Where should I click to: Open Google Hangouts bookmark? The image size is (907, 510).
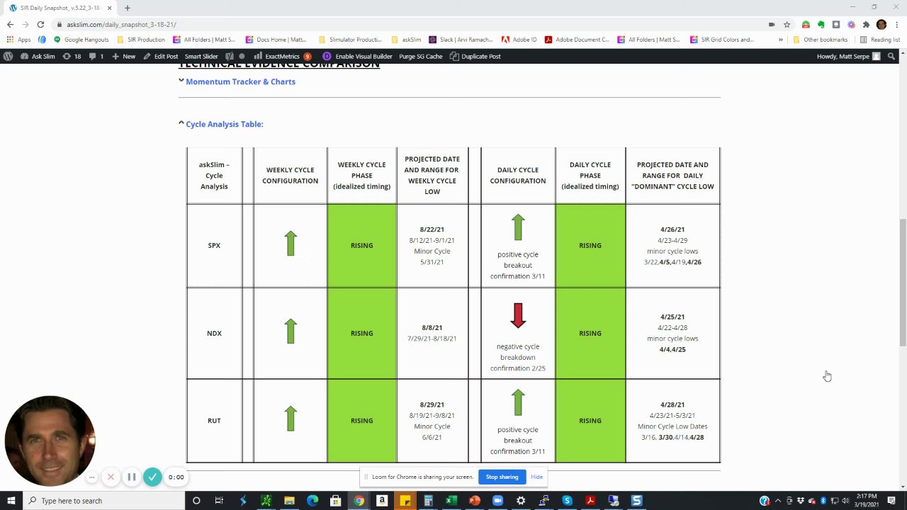tap(81, 40)
